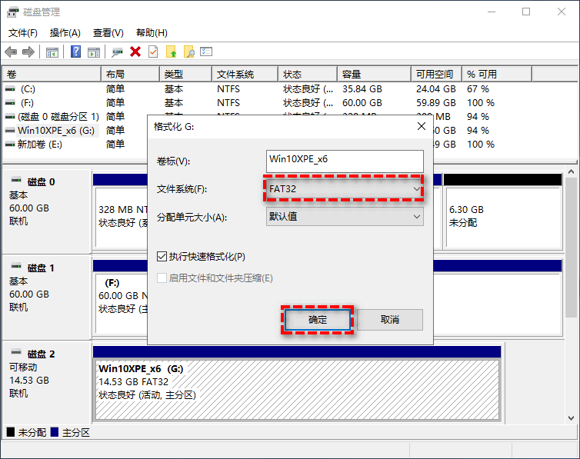Click the 卷标 text field
Viewport: 580px width, 459px height.
(345, 161)
